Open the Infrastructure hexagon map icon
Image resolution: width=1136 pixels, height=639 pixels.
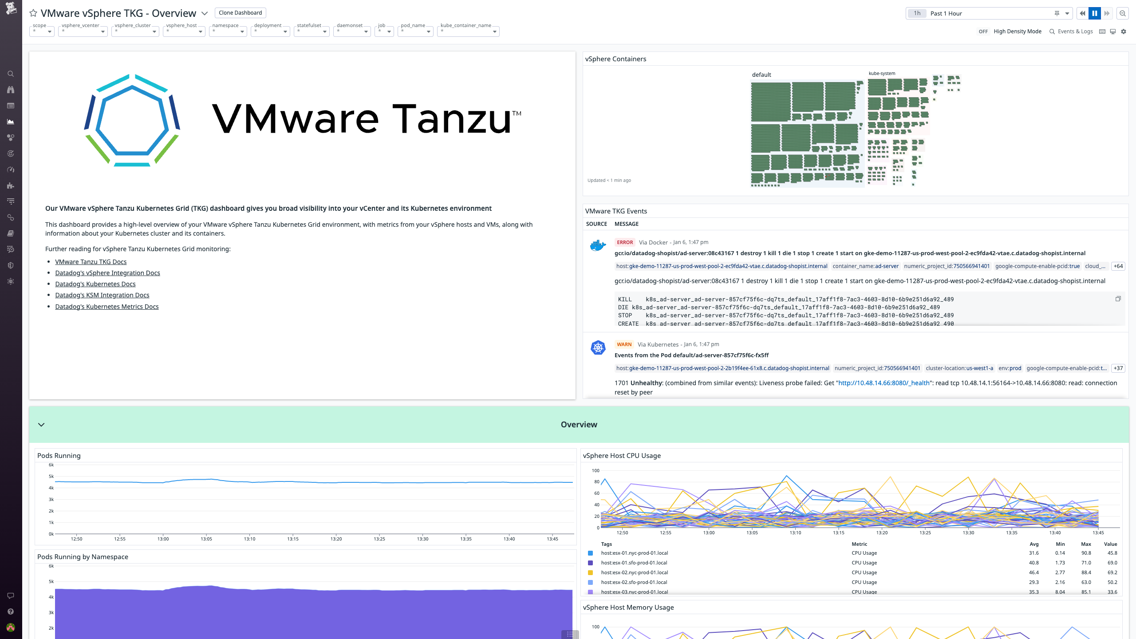coord(11,138)
